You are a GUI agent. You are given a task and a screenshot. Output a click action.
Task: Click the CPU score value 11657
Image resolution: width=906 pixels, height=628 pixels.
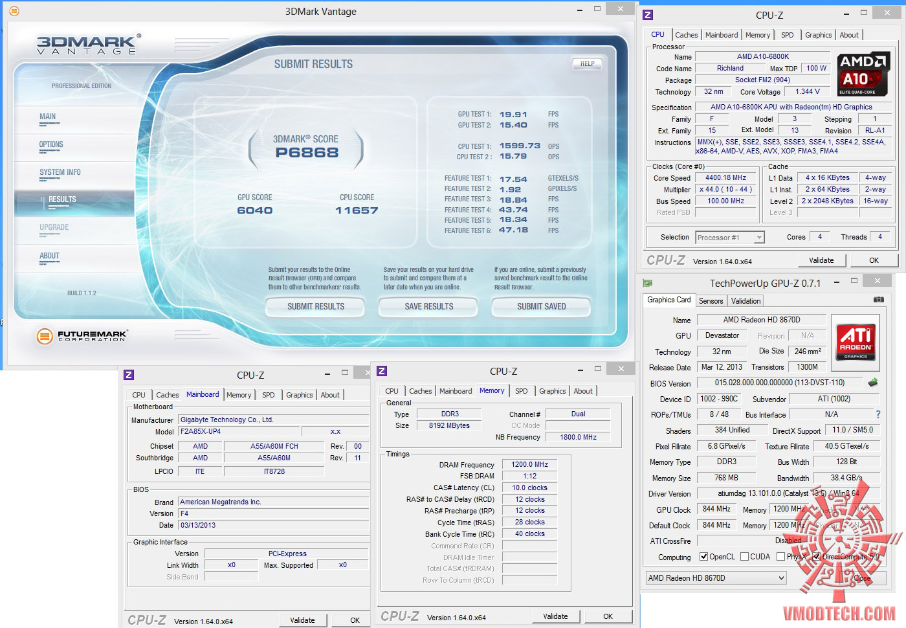[x=357, y=210]
